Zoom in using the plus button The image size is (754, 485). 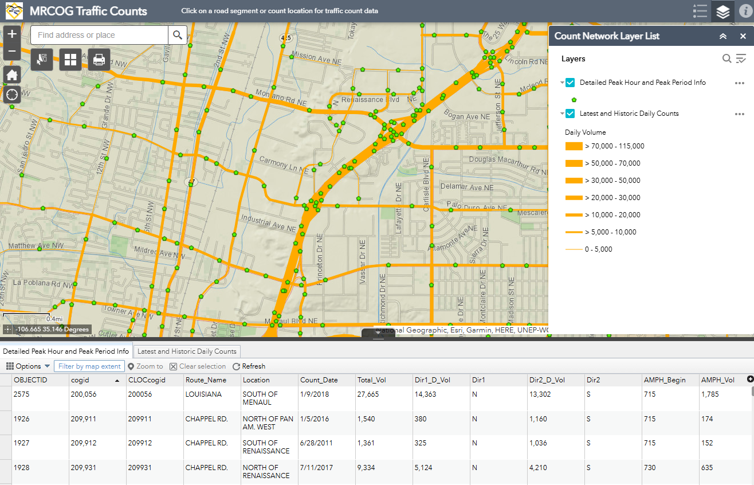click(11, 34)
